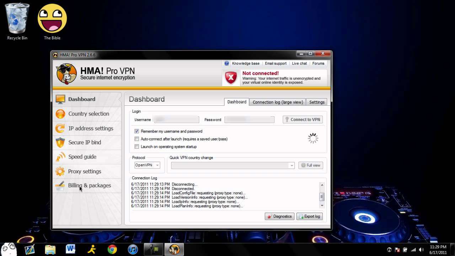Open Live chat support

(299, 63)
